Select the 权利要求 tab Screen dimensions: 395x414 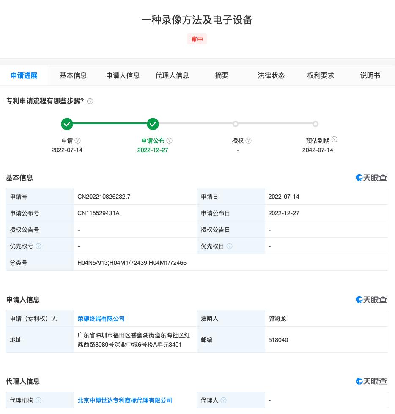point(321,75)
